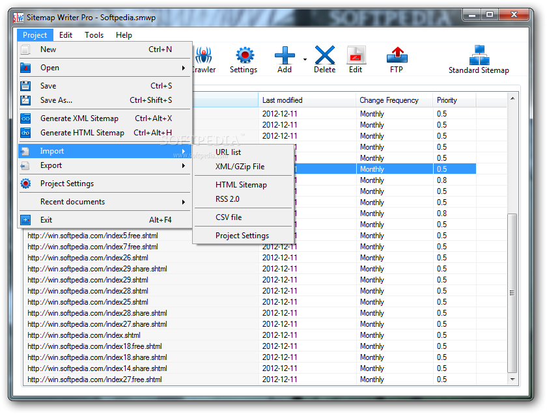
Task: Click the FTP upload icon
Action: (397, 55)
